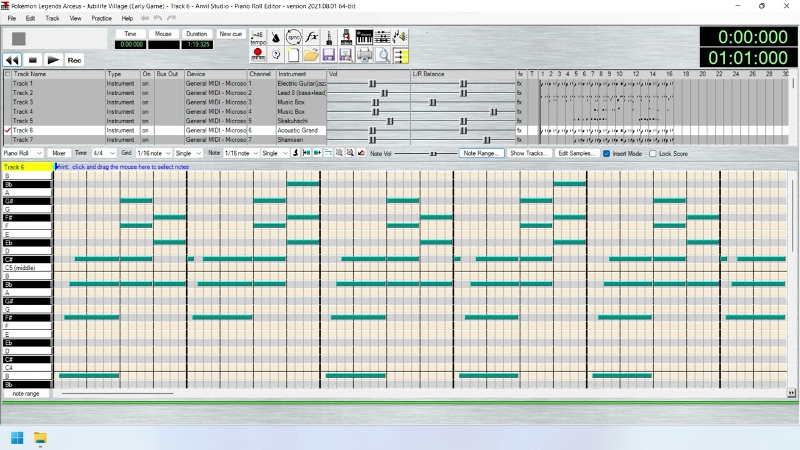Click the Rec button
The height and width of the screenshot is (450, 800).
pos(74,60)
